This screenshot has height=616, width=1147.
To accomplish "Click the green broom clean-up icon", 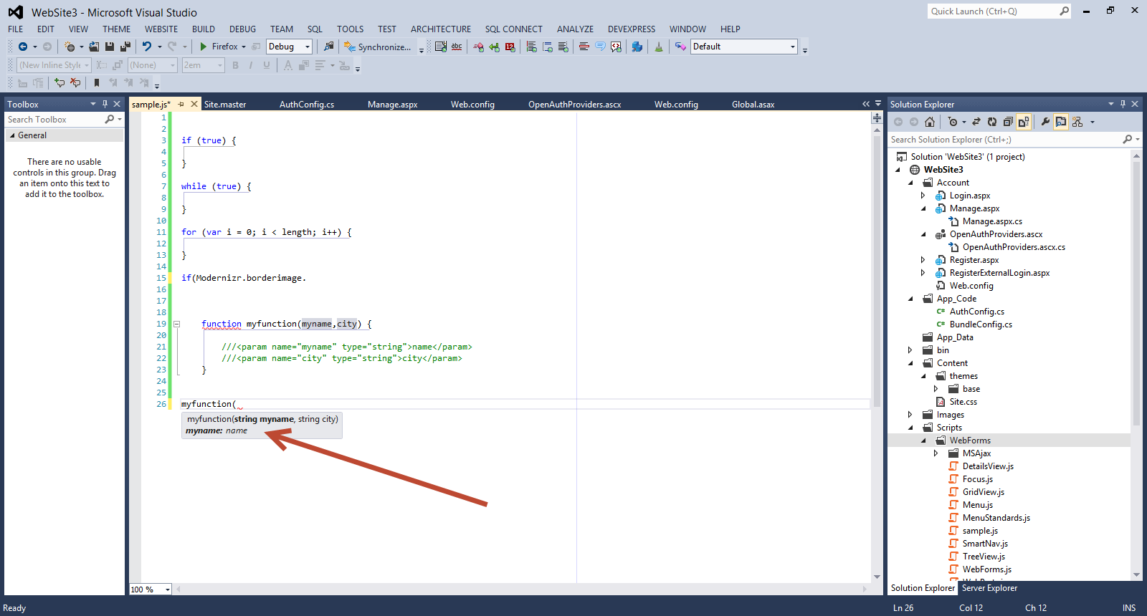I will click(659, 47).
